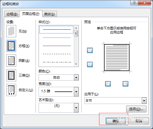This screenshot has height=129, width=153.
Task: Switch to the 页面边框(P) tab
Action: tap(31, 14)
